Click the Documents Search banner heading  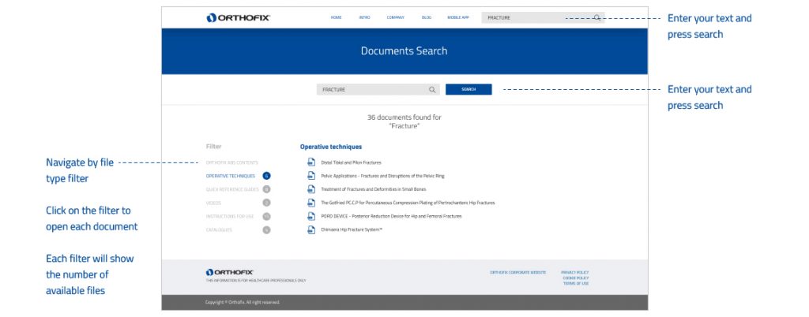point(404,51)
